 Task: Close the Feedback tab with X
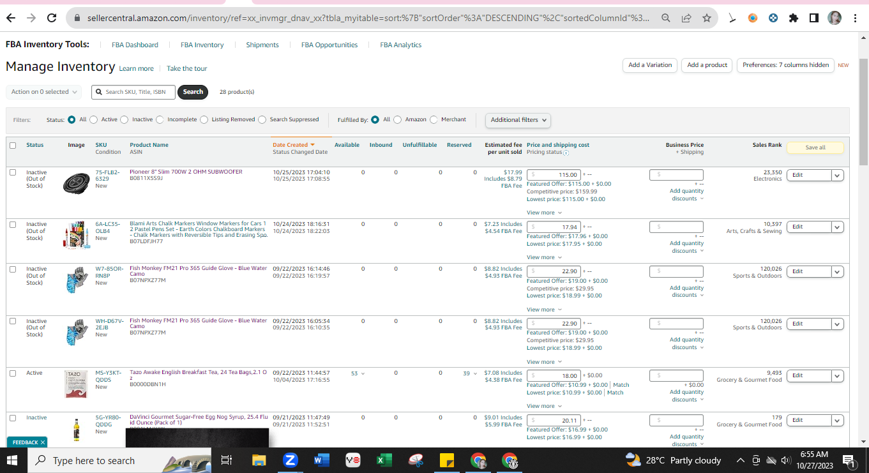(43, 442)
